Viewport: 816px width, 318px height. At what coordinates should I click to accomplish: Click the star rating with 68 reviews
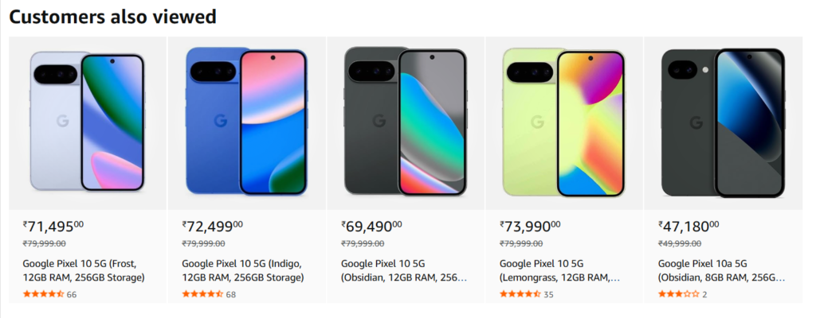coord(202,294)
